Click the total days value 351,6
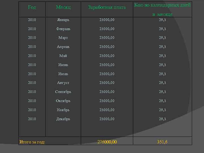 162,142
